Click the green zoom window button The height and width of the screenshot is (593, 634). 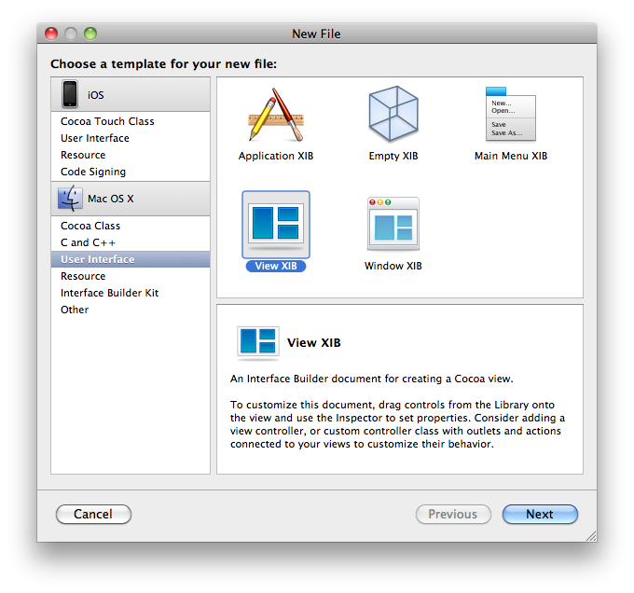point(90,34)
